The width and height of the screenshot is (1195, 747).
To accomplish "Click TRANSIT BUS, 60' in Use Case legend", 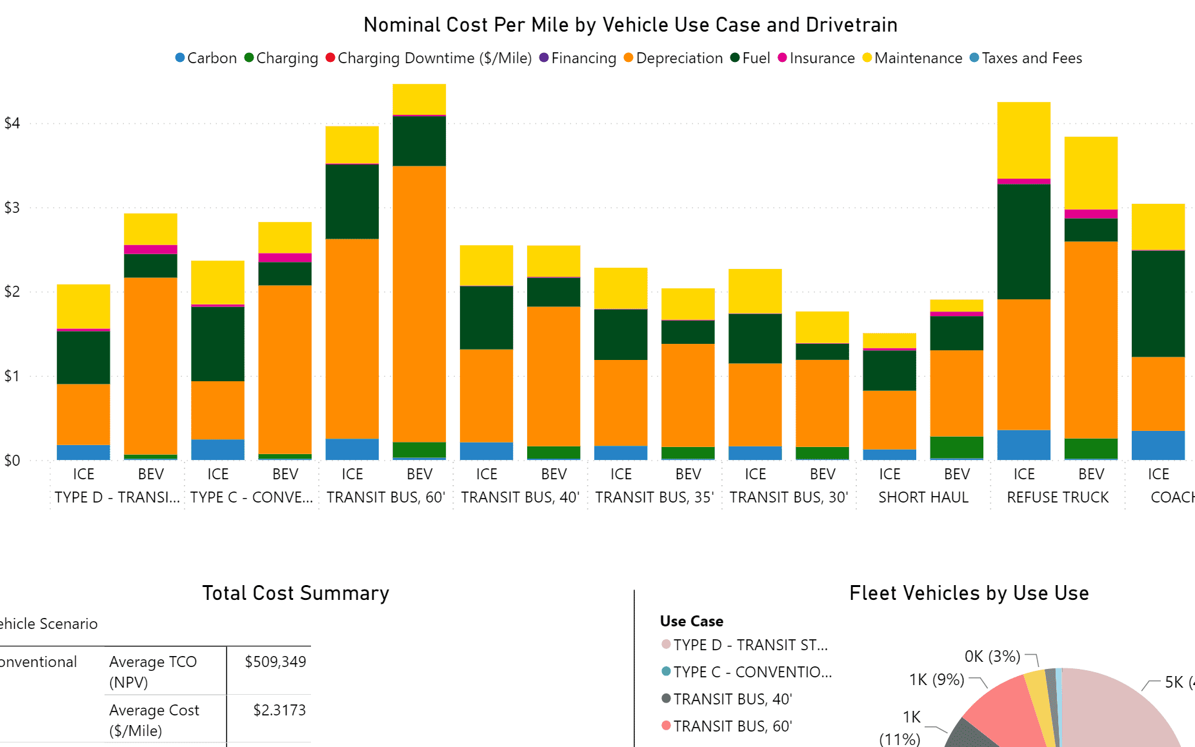I will pyautogui.click(x=732, y=726).
